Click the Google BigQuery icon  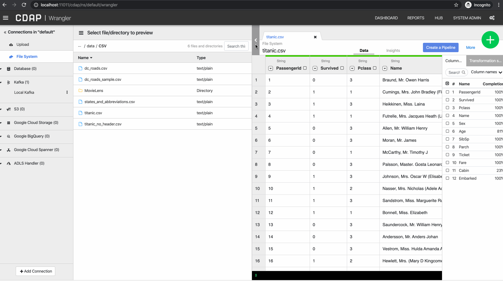click(x=8, y=136)
